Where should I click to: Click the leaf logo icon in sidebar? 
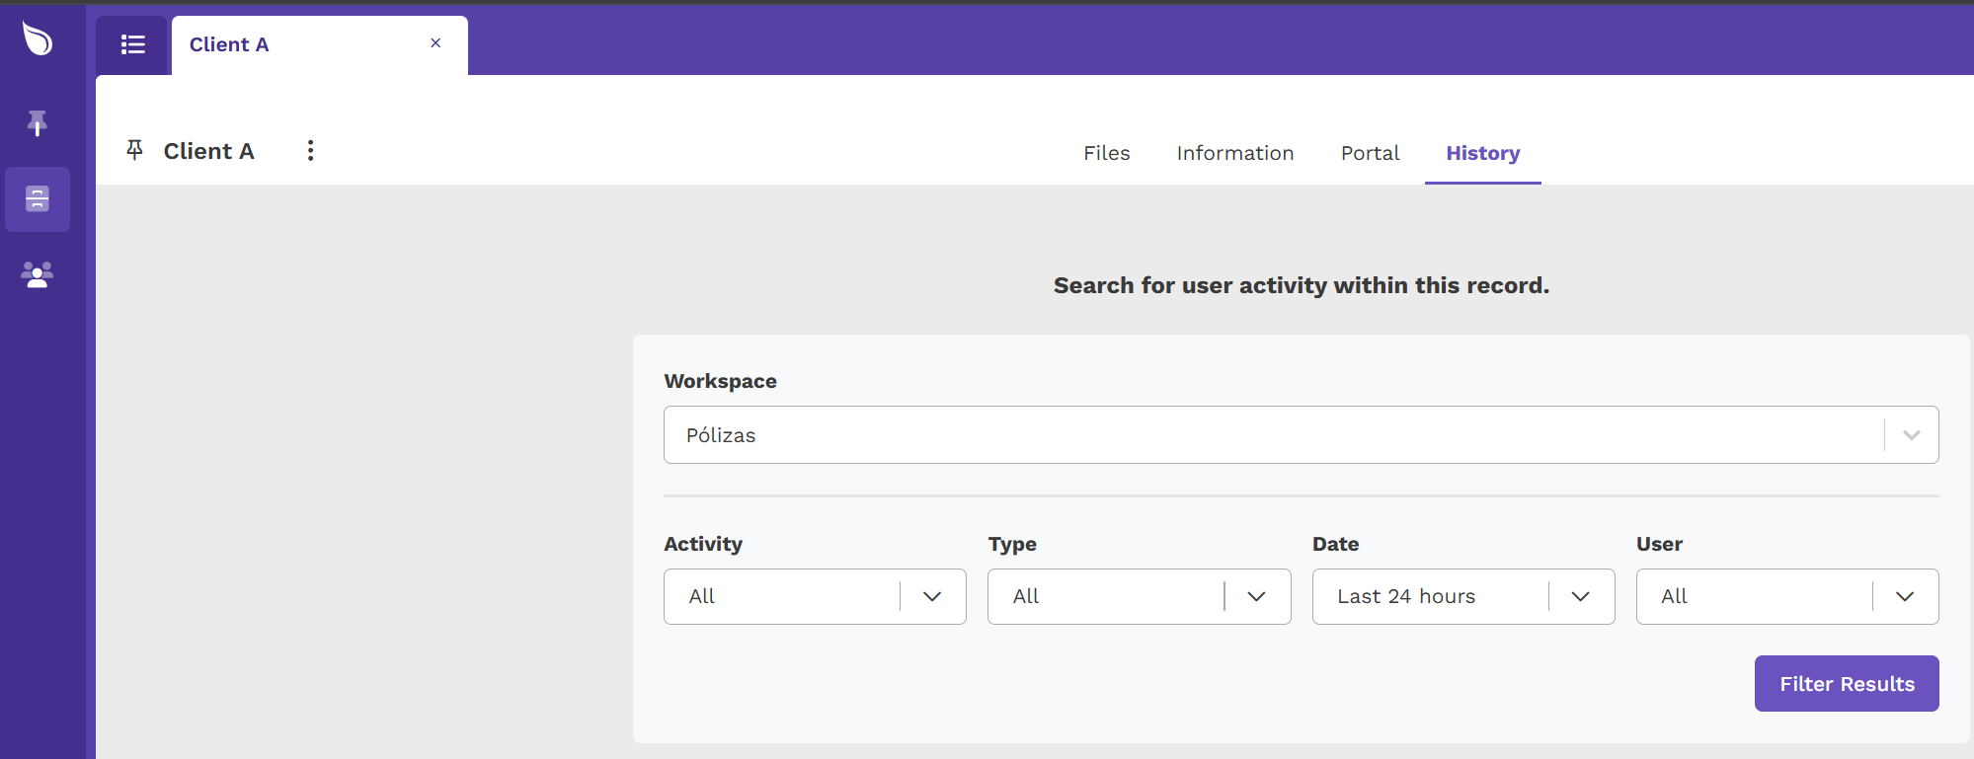pyautogui.click(x=38, y=38)
